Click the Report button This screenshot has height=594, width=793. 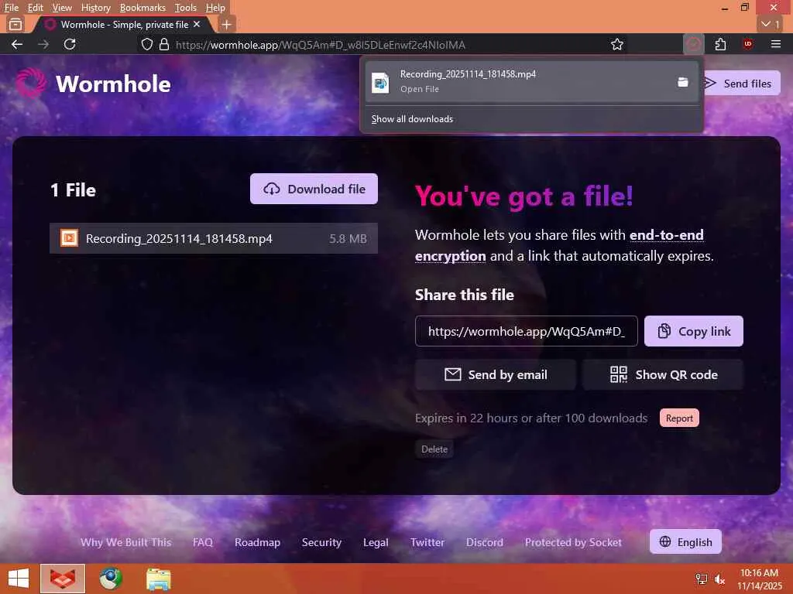point(679,418)
